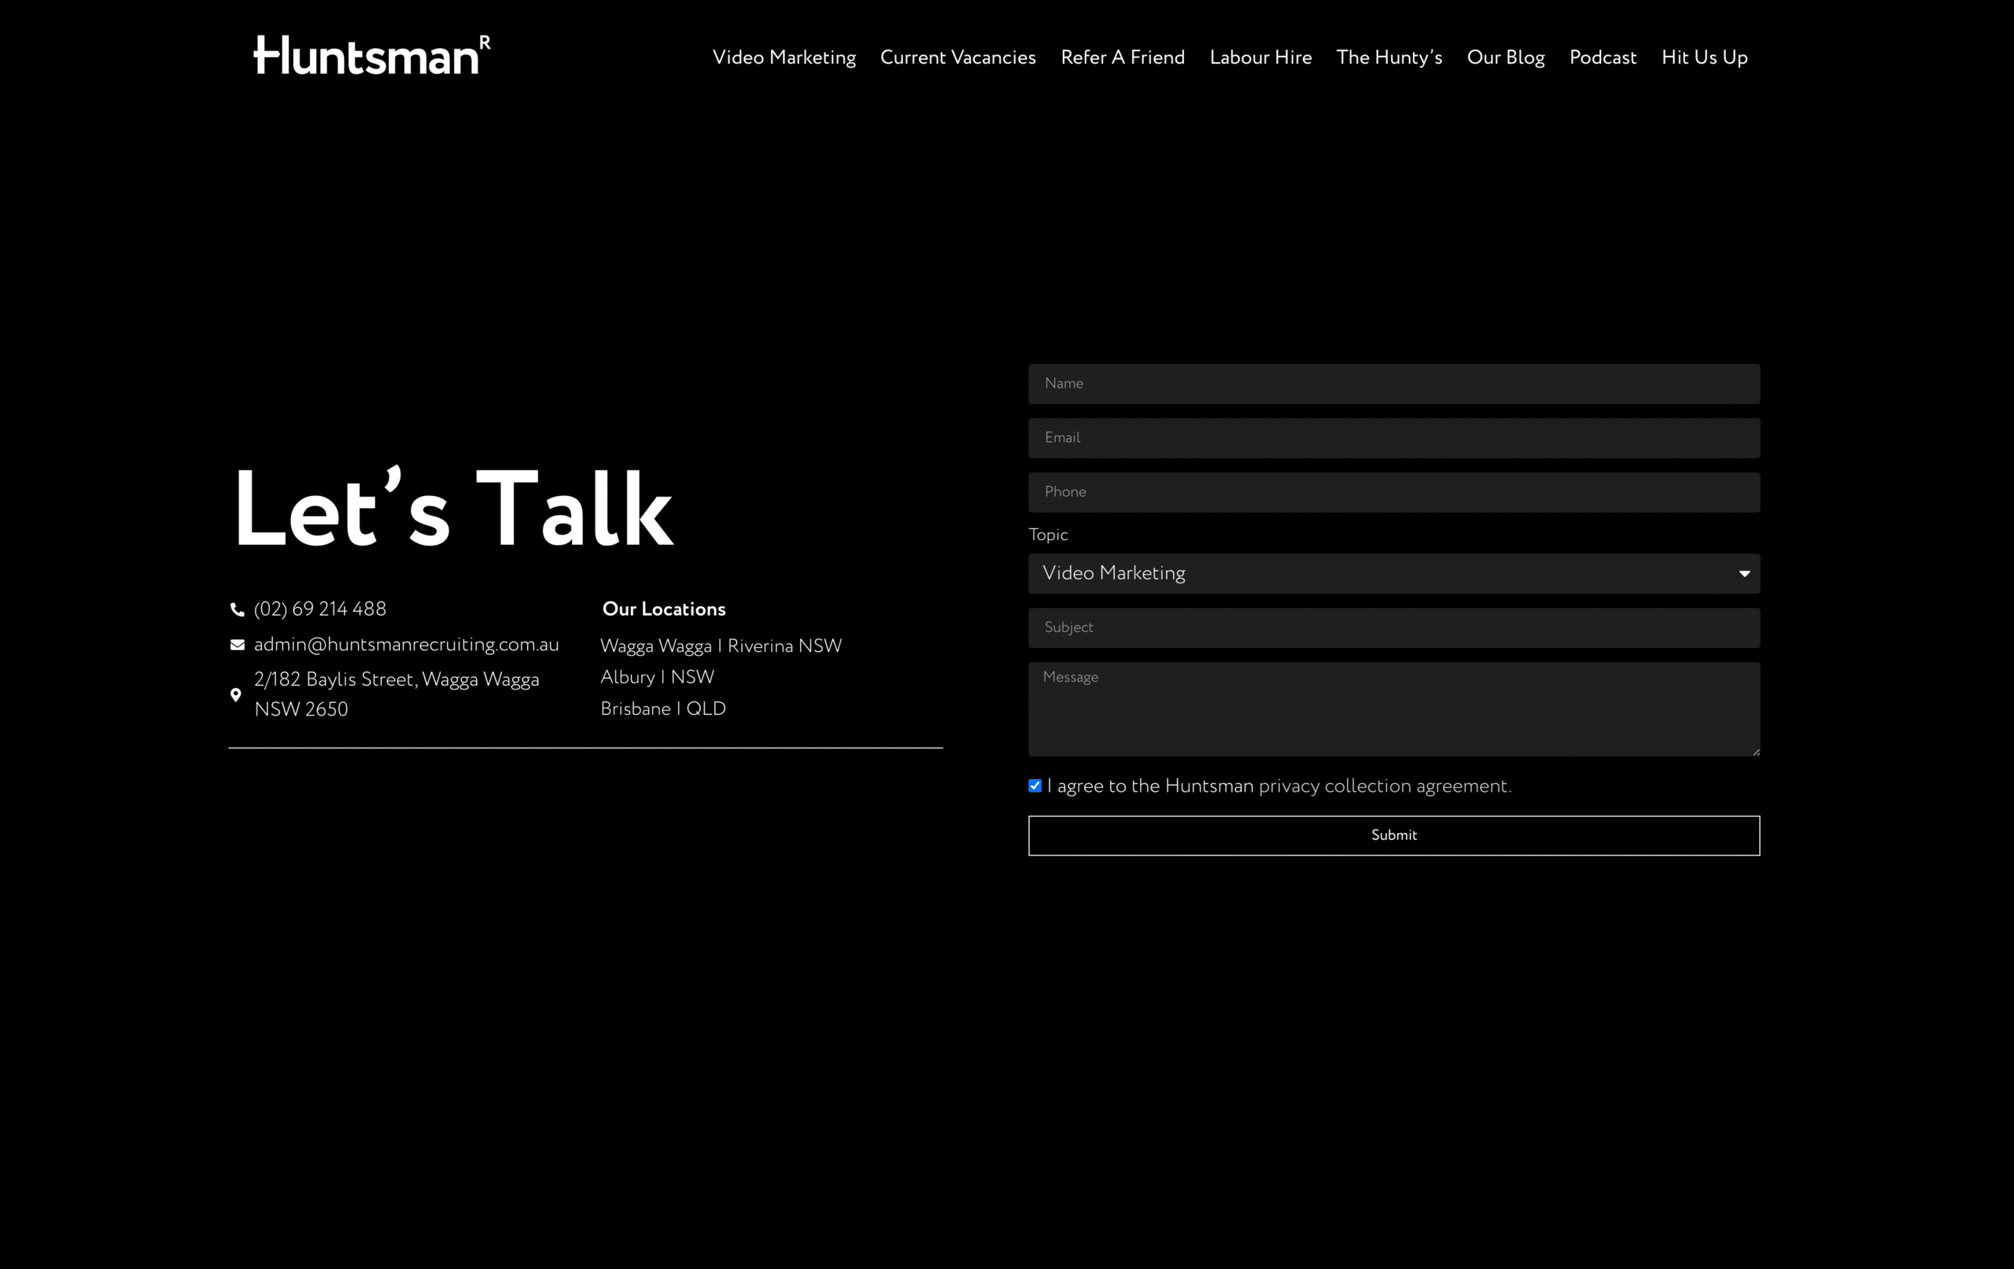Click into the Message text area
This screenshot has height=1269, width=2014.
click(x=1393, y=709)
